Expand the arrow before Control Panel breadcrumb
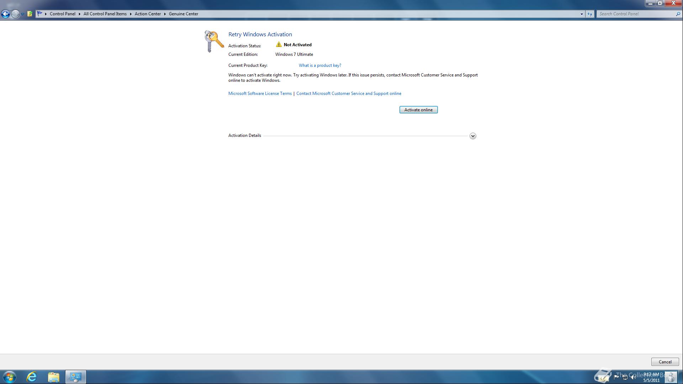Image resolution: width=683 pixels, height=384 pixels. pyautogui.click(x=46, y=14)
